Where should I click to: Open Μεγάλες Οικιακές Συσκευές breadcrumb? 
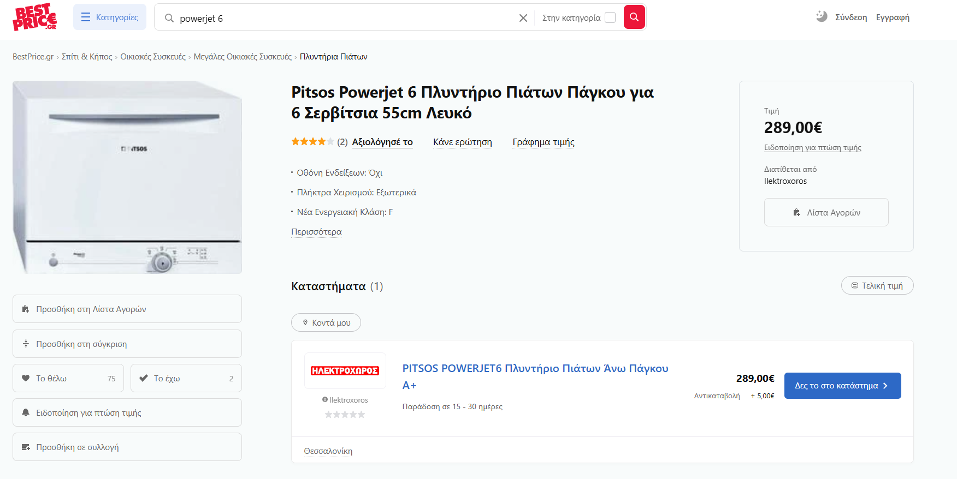click(243, 57)
